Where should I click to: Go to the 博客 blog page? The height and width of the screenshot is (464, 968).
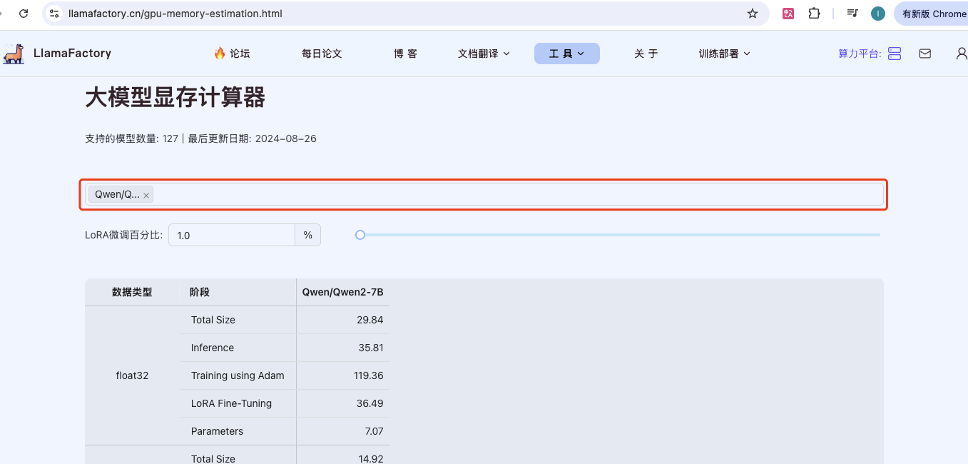tap(405, 54)
